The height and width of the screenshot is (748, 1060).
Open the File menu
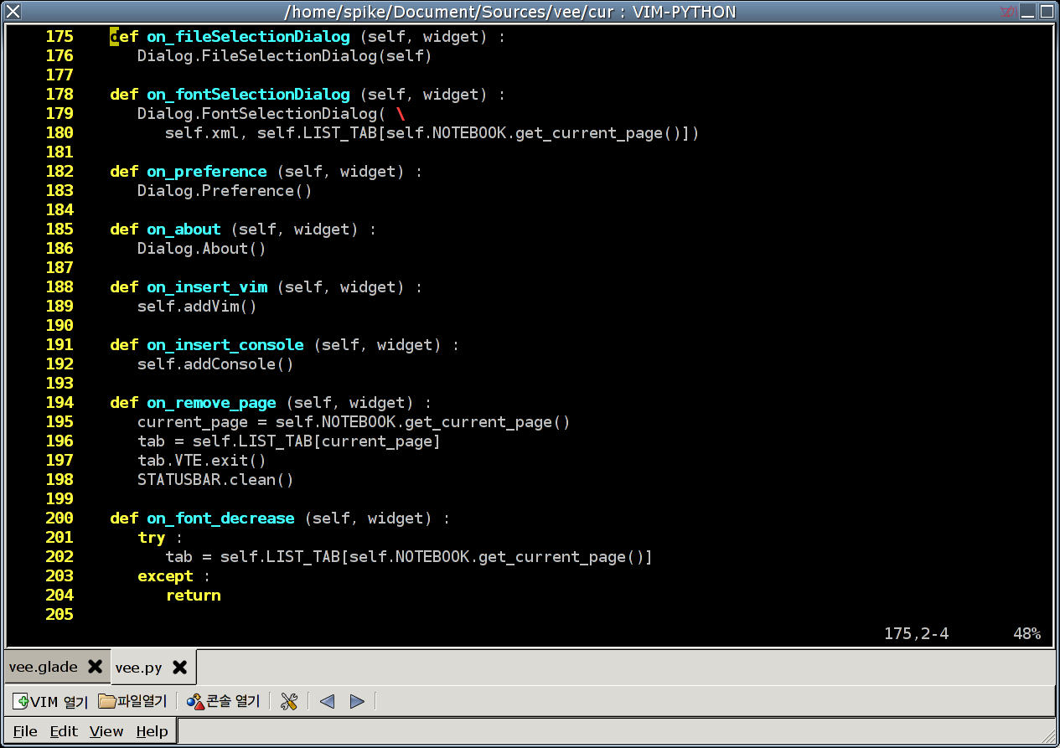(25, 731)
